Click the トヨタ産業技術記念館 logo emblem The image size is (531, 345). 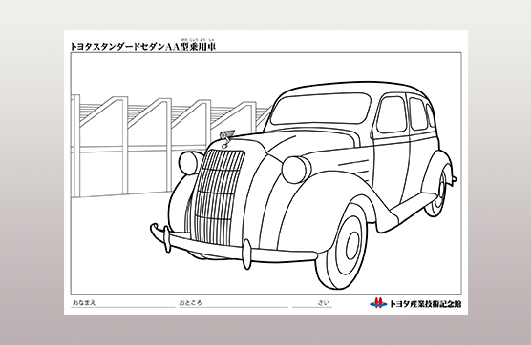point(378,303)
